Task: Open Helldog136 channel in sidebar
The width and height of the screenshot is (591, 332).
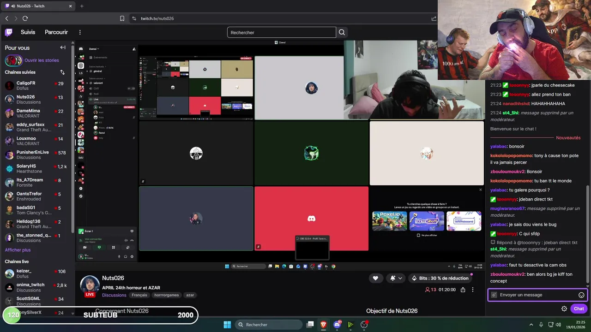Action: 36,224
